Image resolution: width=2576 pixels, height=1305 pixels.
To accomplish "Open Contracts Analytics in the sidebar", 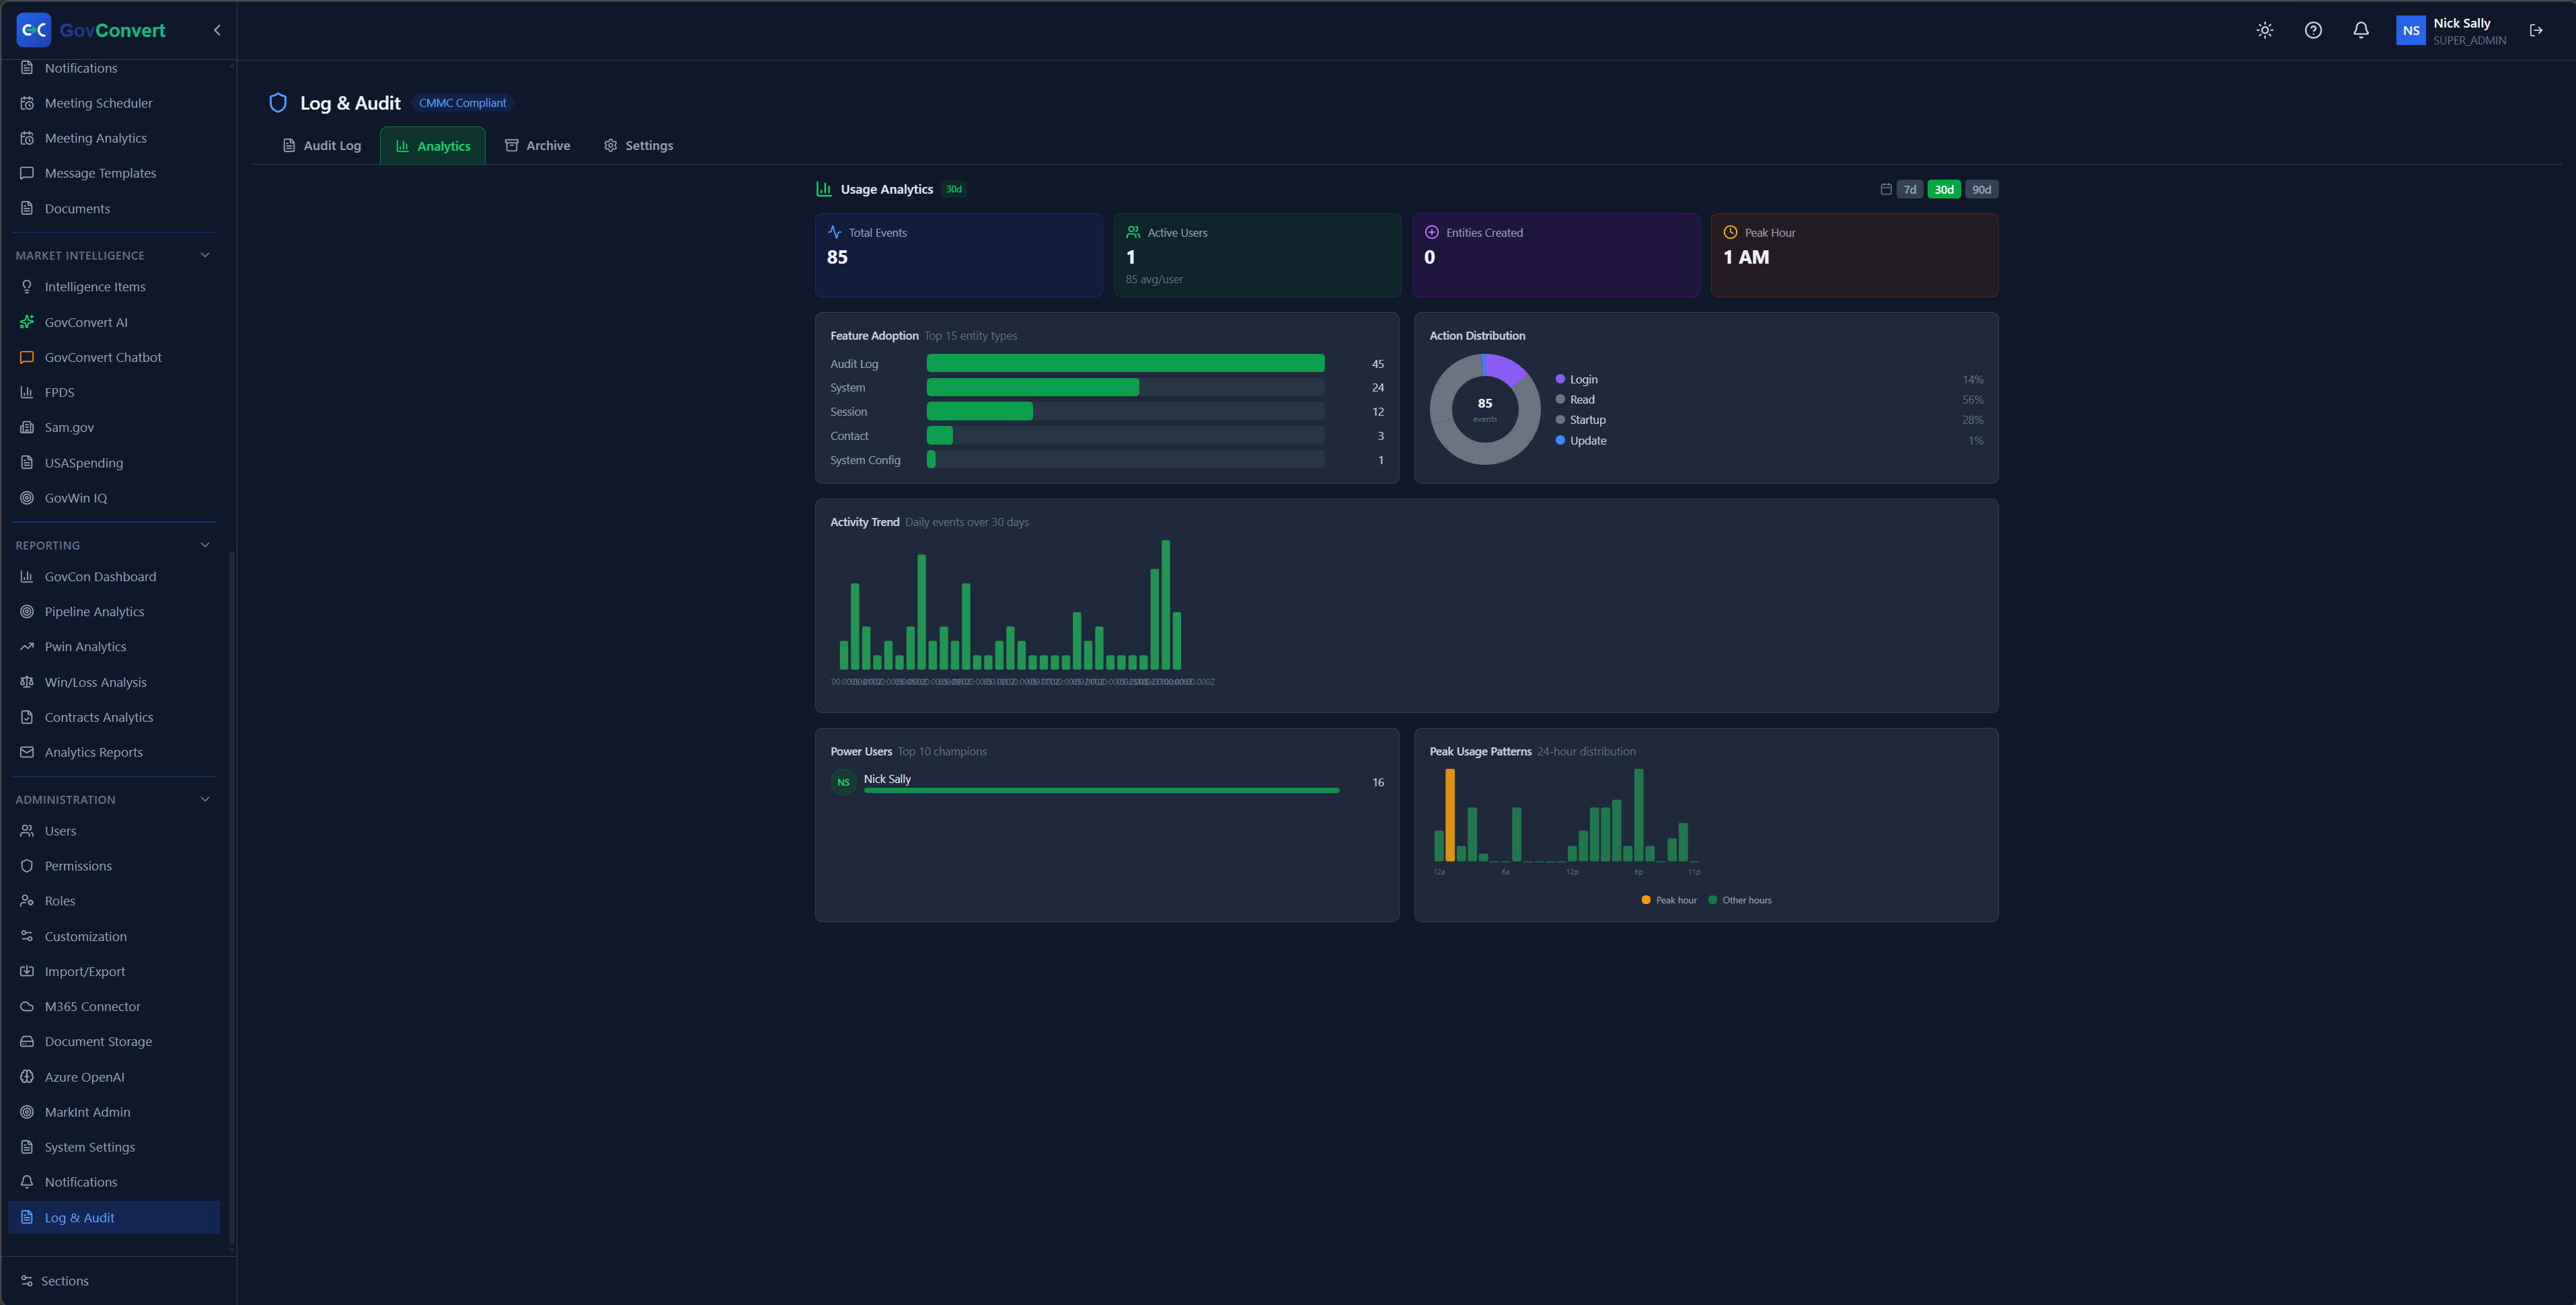I will tap(113, 717).
